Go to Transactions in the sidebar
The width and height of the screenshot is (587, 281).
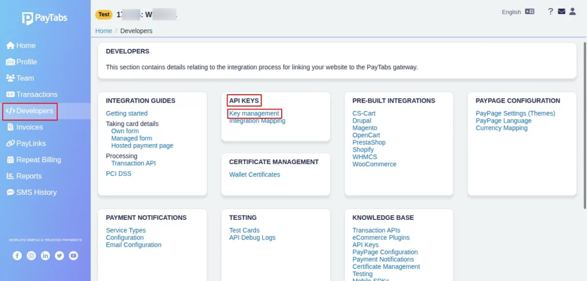[32, 94]
